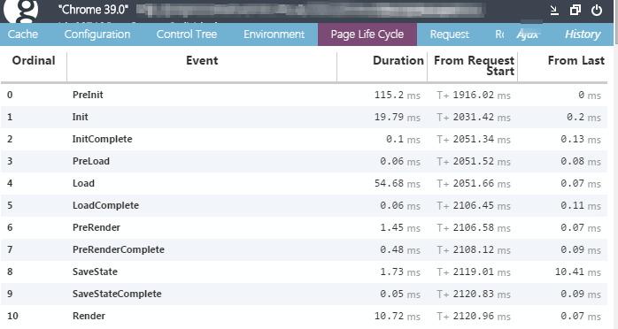Open the History tab

(583, 34)
